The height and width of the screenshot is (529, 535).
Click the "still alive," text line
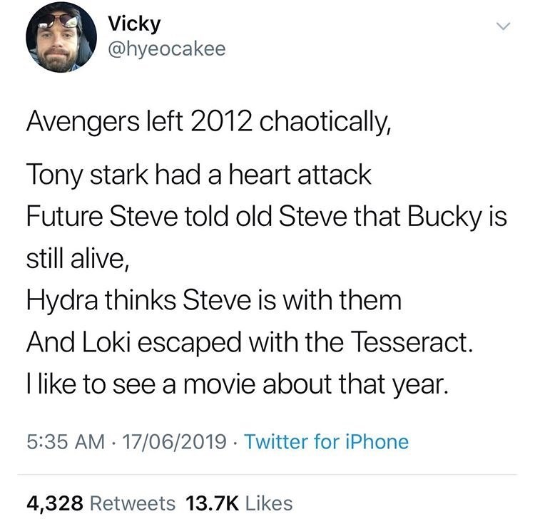[78, 259]
